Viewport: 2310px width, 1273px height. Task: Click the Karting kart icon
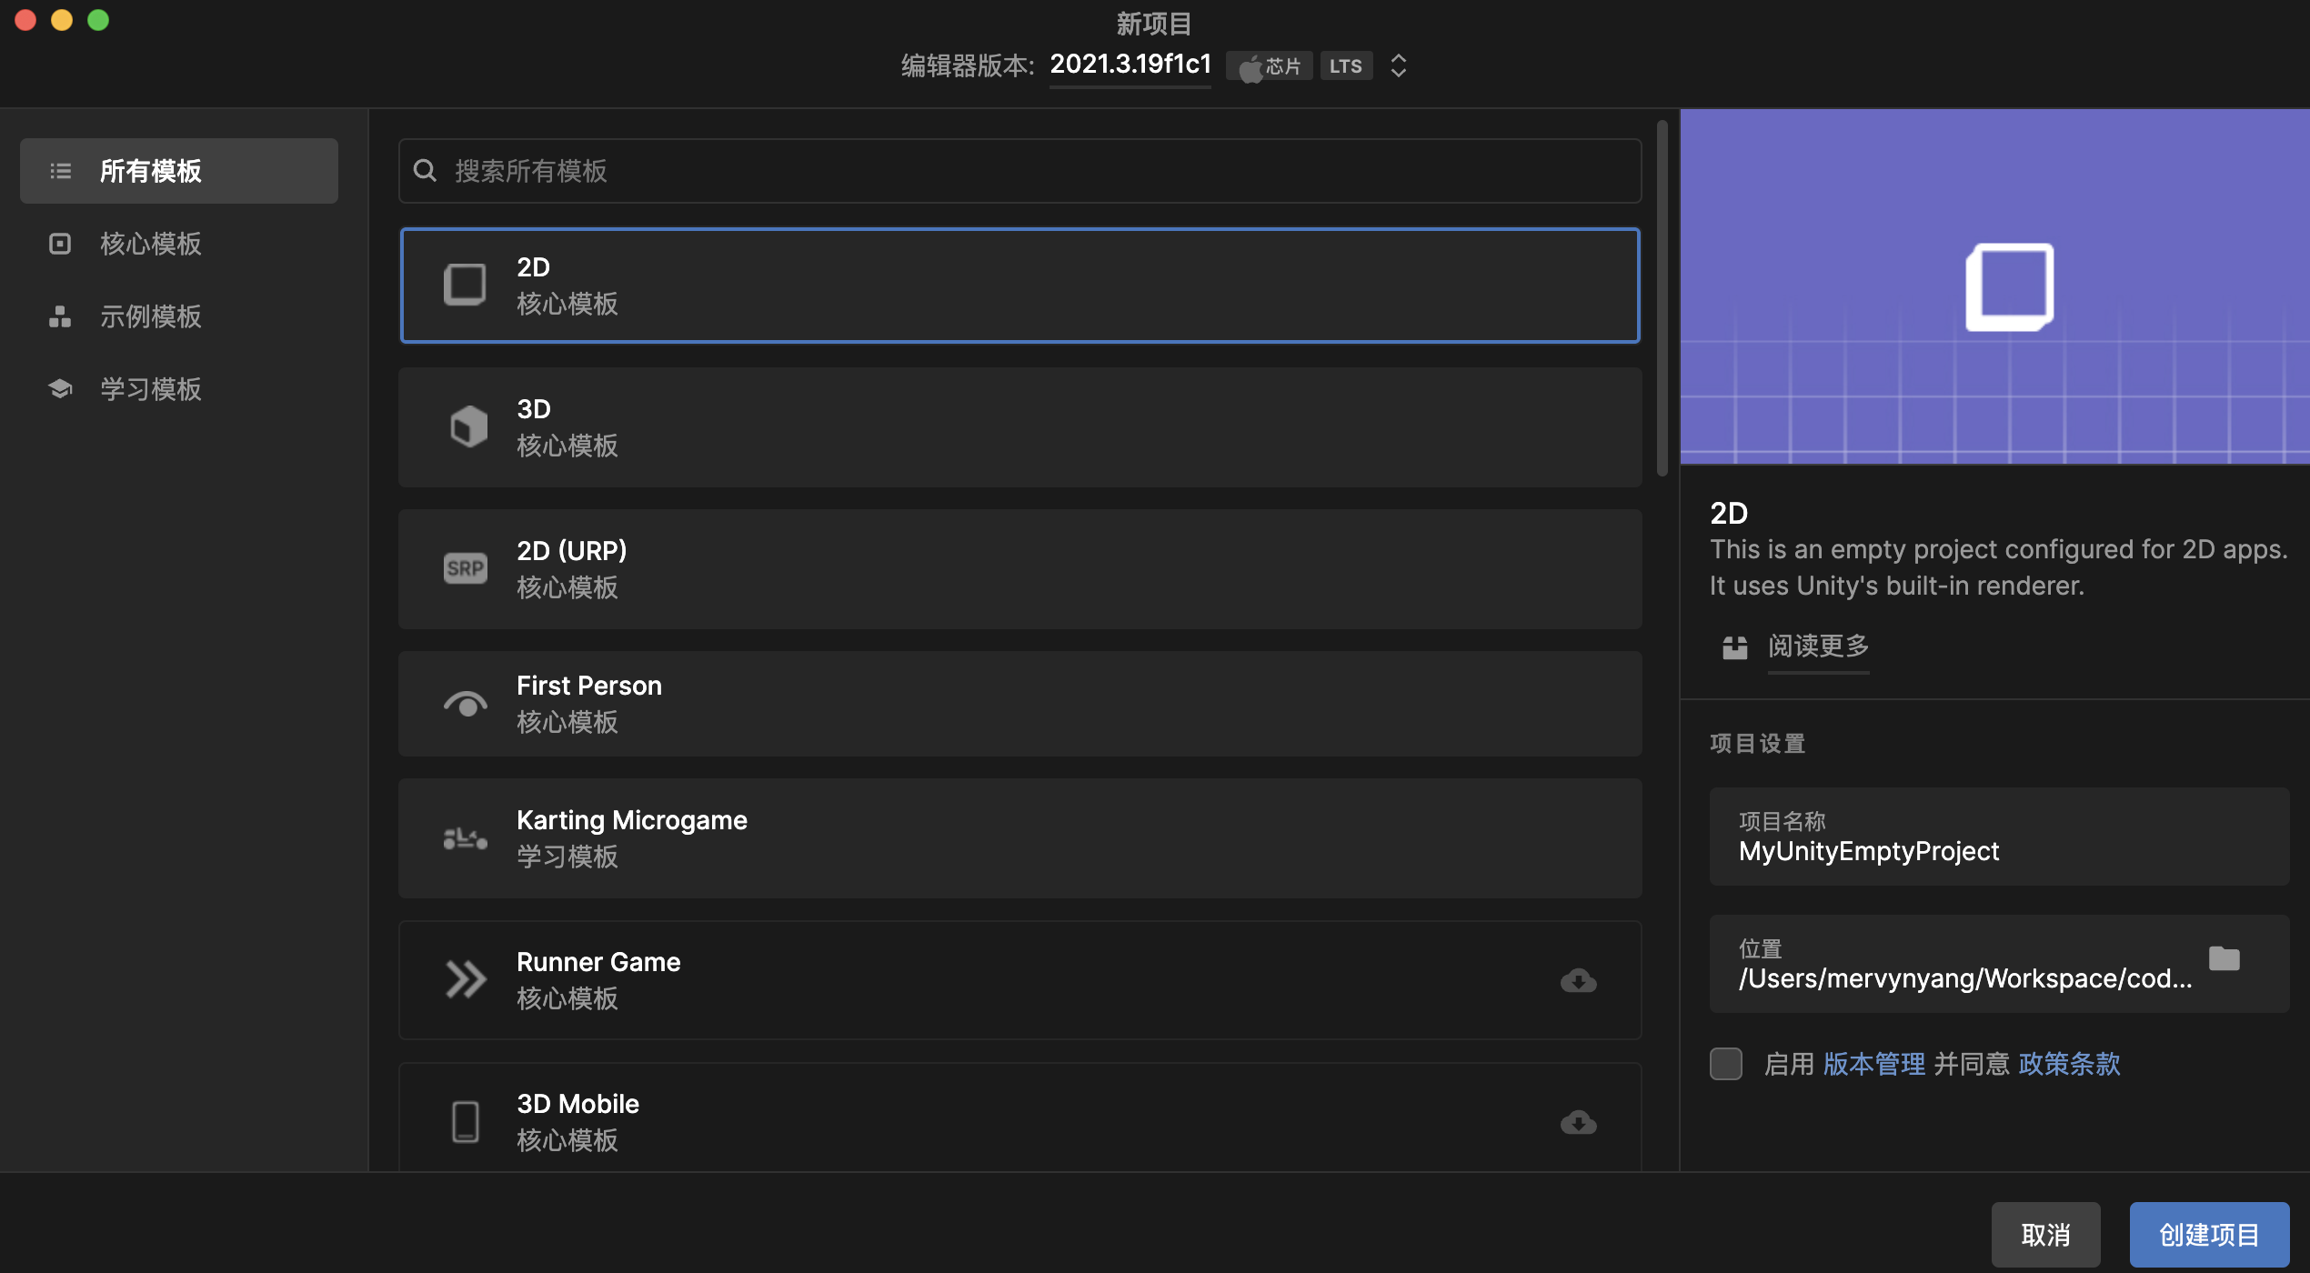point(465,838)
